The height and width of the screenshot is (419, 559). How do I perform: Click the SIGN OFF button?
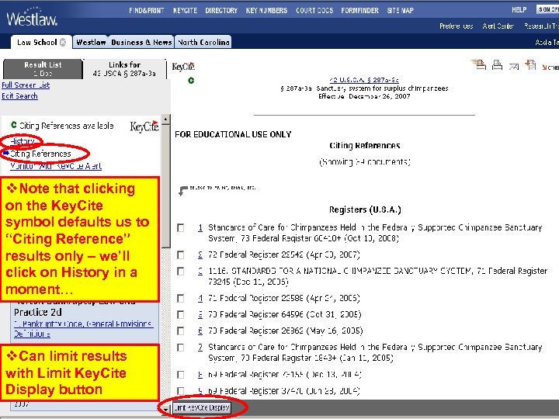pyautogui.click(x=547, y=9)
